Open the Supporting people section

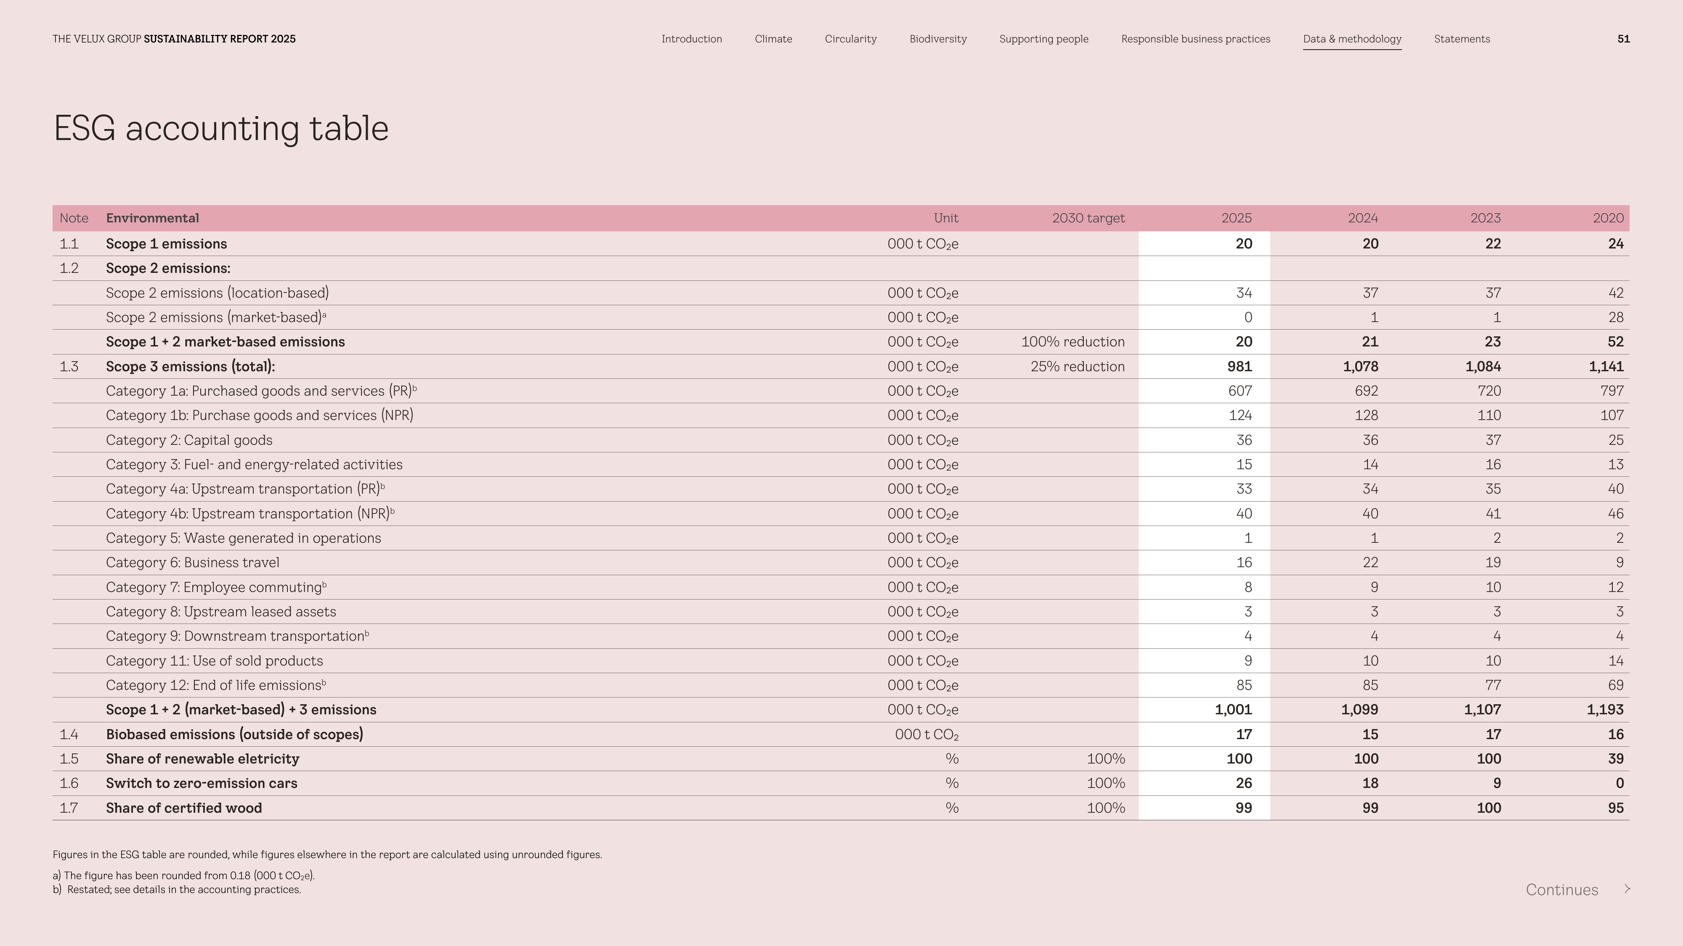pyautogui.click(x=1043, y=39)
